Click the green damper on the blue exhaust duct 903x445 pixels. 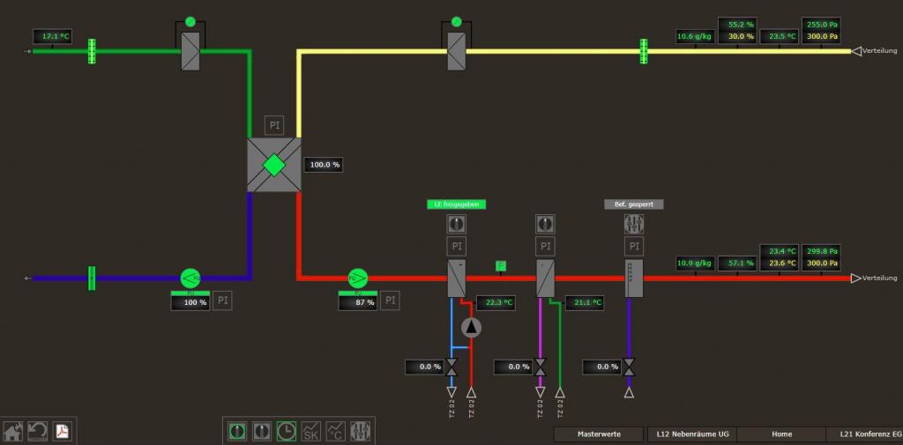92,278
